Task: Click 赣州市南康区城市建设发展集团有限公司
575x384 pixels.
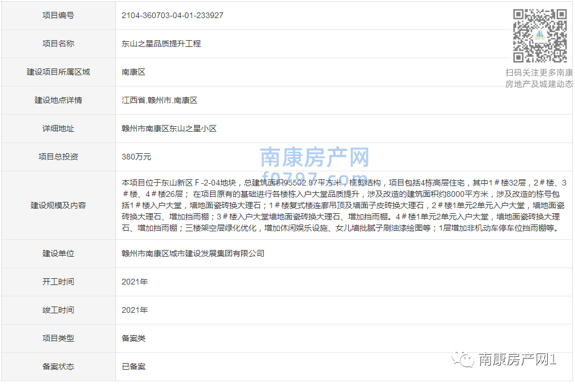Action: (193, 253)
